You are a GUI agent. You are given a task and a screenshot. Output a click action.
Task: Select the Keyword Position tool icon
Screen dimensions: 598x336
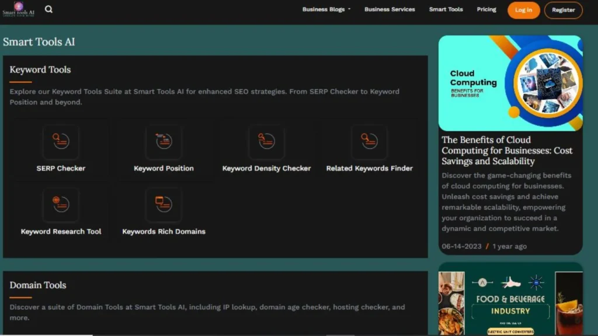tap(164, 142)
